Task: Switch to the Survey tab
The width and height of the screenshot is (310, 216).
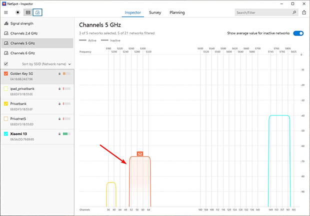Action: (155, 12)
